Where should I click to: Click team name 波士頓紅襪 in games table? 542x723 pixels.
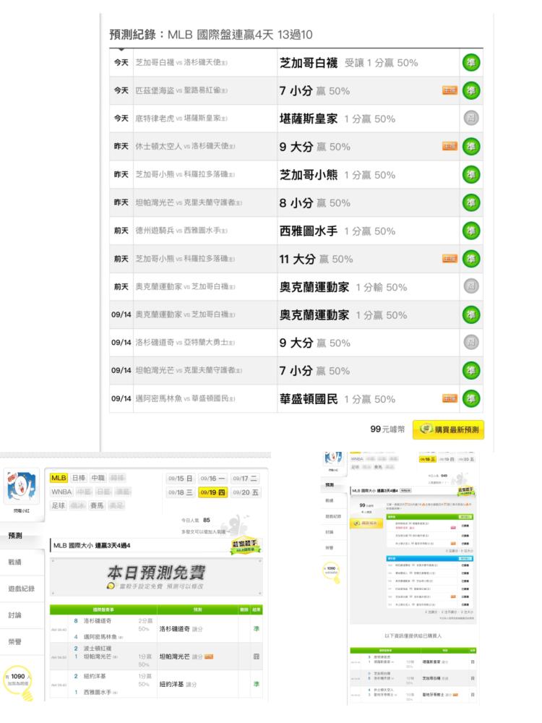pyautogui.click(x=98, y=649)
